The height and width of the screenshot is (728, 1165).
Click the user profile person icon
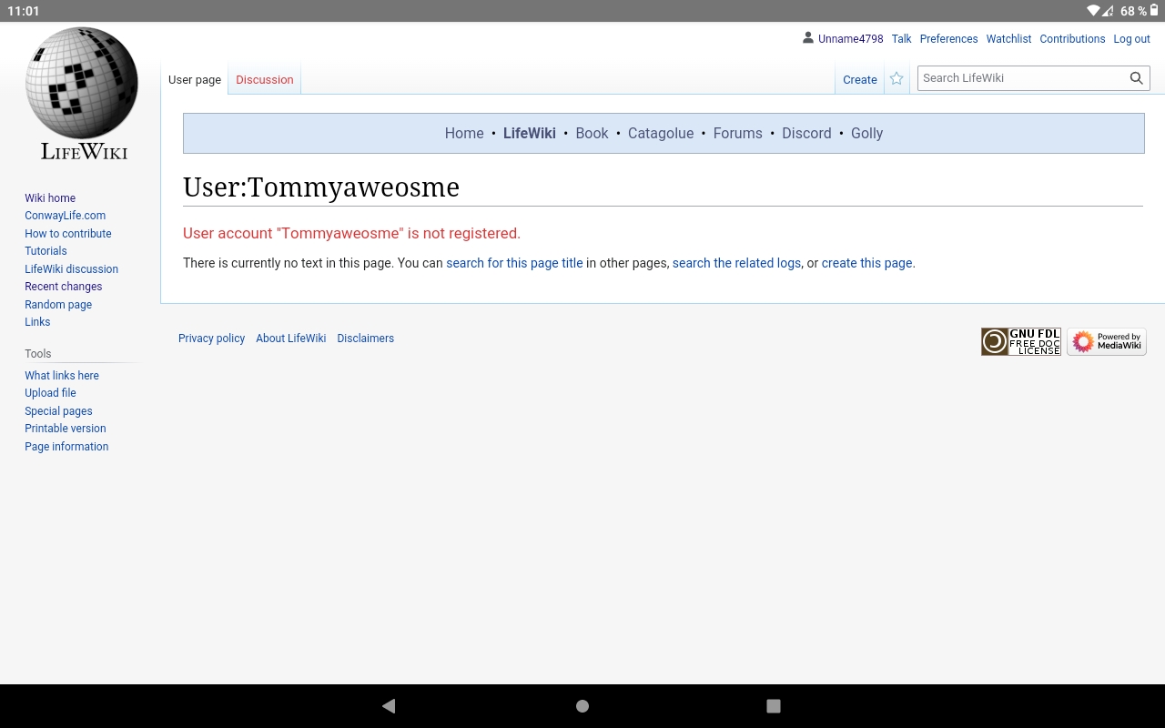(807, 38)
